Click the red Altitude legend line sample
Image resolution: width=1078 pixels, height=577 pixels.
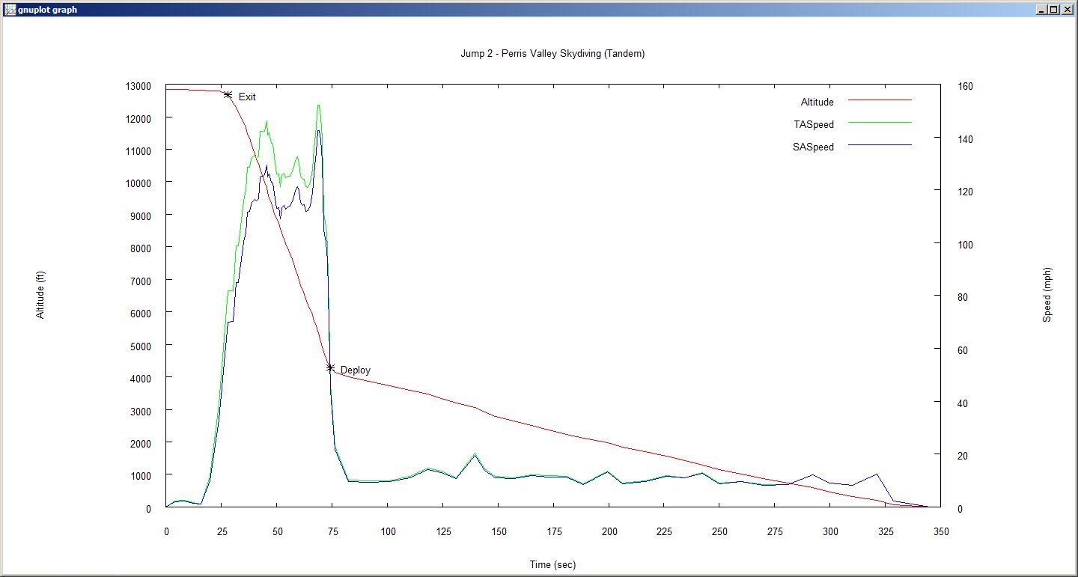pos(880,100)
